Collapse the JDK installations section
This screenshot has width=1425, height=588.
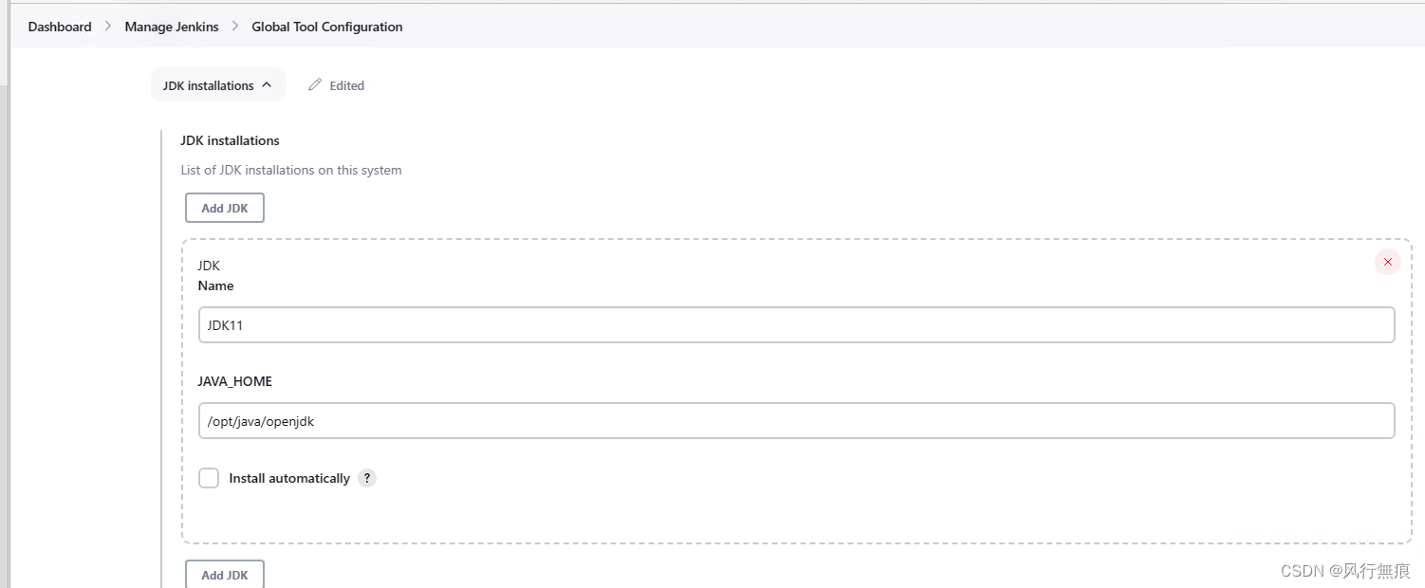[x=218, y=84]
